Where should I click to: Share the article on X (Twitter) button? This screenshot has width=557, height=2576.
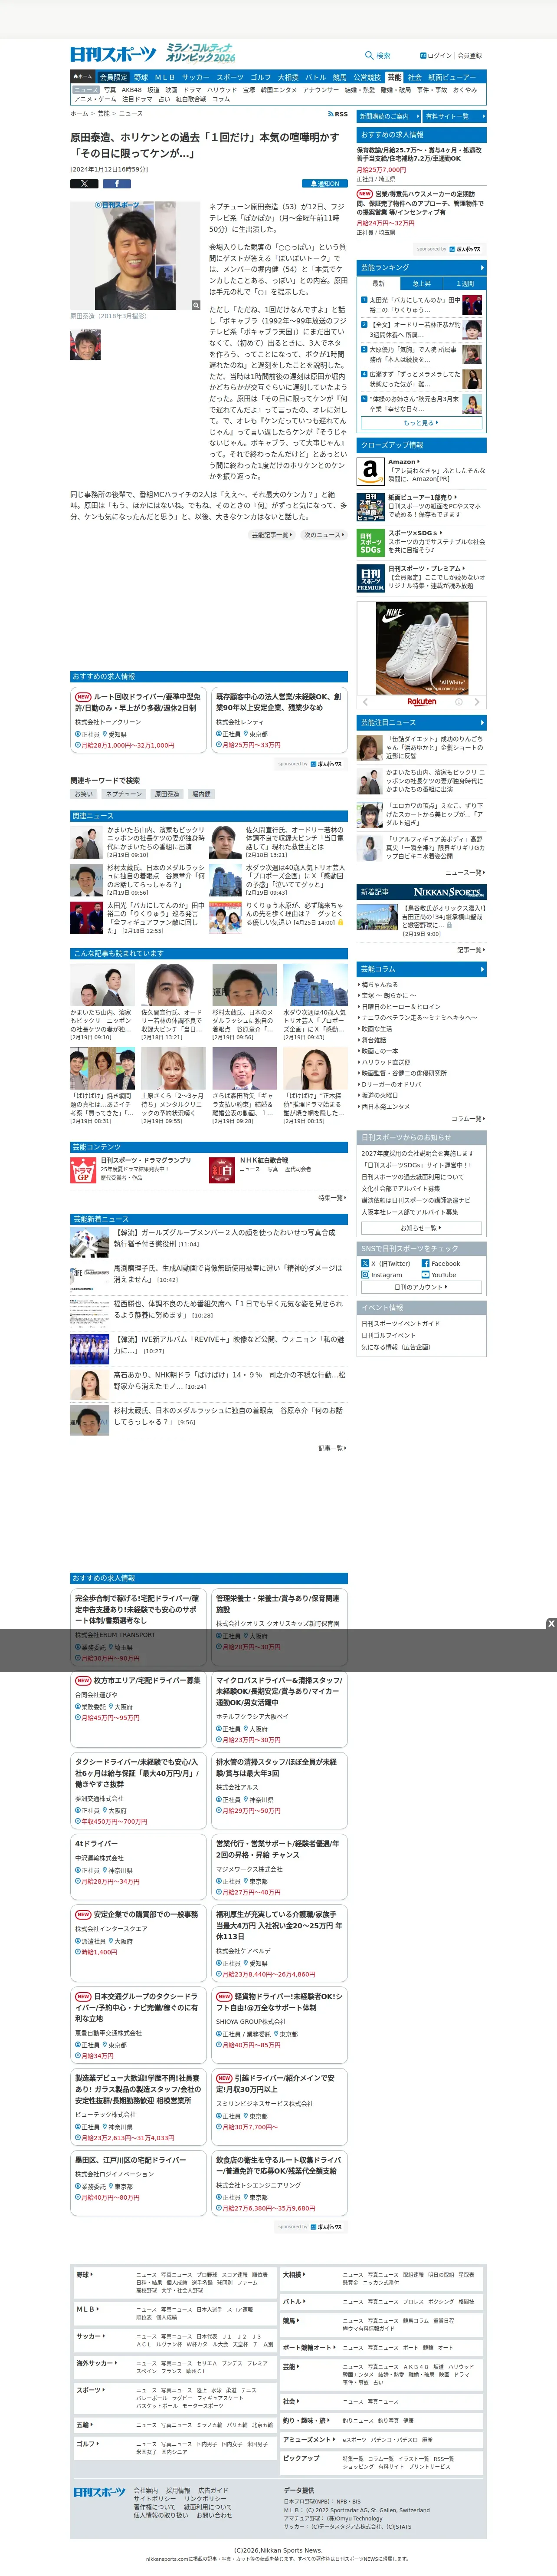(x=84, y=184)
